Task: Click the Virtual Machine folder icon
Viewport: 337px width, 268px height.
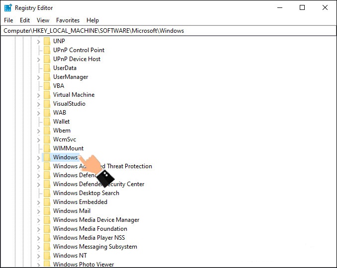Action: tap(47, 95)
